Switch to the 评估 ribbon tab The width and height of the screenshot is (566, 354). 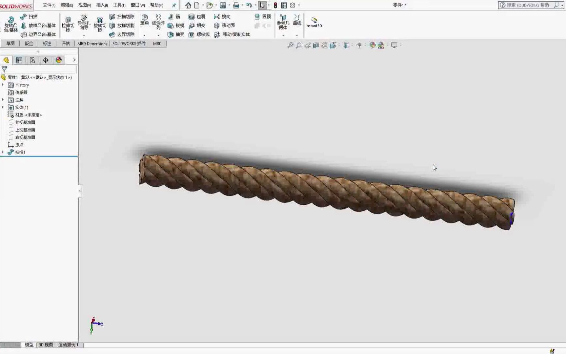[65, 43]
